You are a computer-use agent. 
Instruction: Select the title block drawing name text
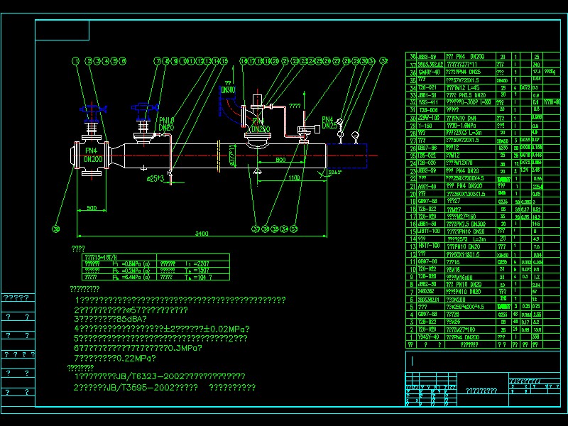pyautogui.click(x=481, y=390)
